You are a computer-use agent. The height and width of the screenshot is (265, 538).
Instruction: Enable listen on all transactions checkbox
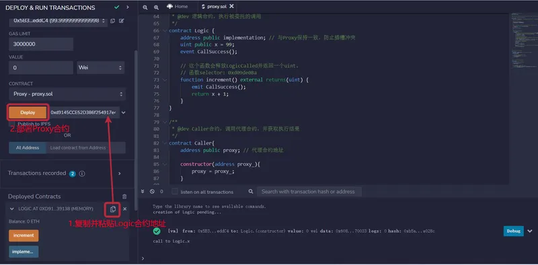pos(175,192)
